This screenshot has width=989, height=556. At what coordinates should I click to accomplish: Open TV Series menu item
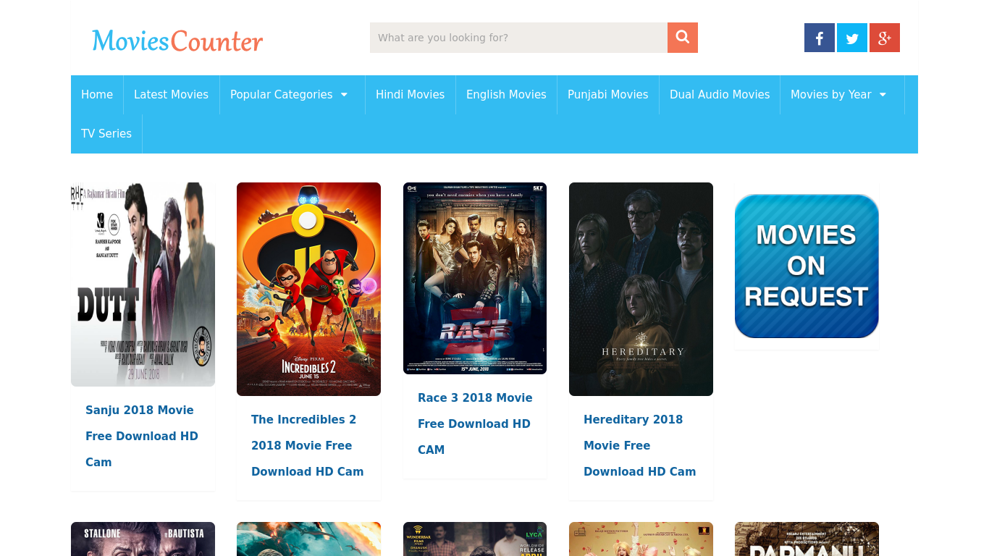pyautogui.click(x=106, y=134)
